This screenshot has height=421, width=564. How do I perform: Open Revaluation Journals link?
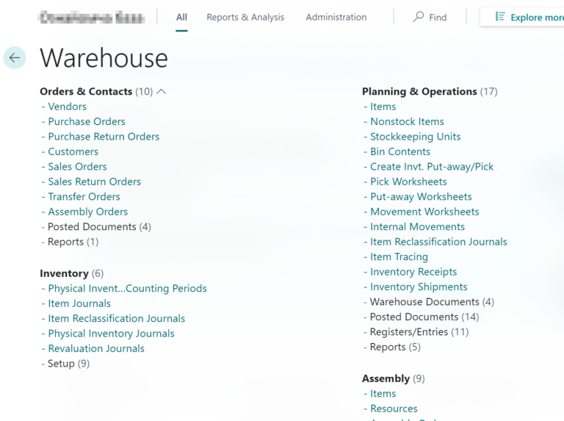[96, 348]
